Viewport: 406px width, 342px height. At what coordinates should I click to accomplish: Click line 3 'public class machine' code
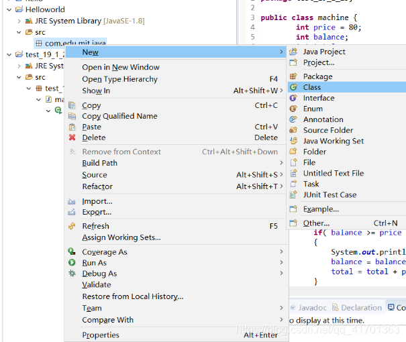309,17
